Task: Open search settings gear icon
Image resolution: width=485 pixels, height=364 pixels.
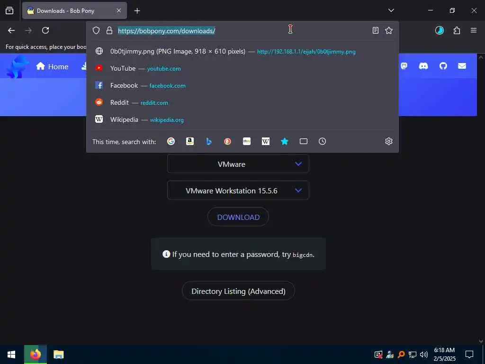Action: [x=389, y=141]
